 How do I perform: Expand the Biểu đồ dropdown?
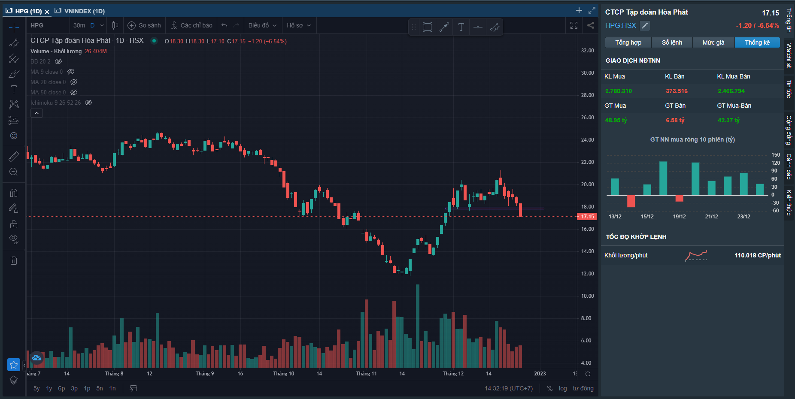tap(262, 25)
